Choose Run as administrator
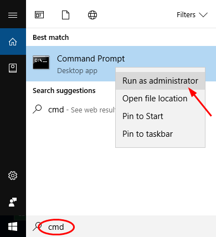 (160, 81)
